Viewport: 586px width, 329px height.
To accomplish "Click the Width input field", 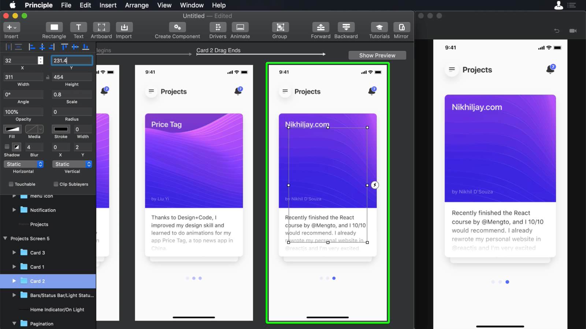I will point(24,77).
